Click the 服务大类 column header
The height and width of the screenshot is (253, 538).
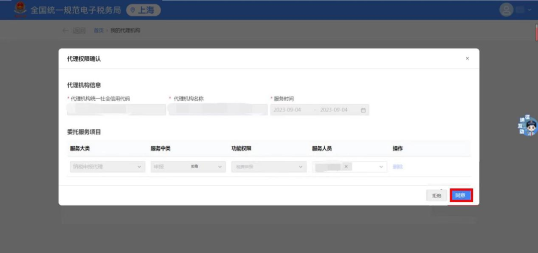[80, 148]
